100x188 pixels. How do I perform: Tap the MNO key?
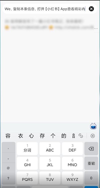click(72, 163)
